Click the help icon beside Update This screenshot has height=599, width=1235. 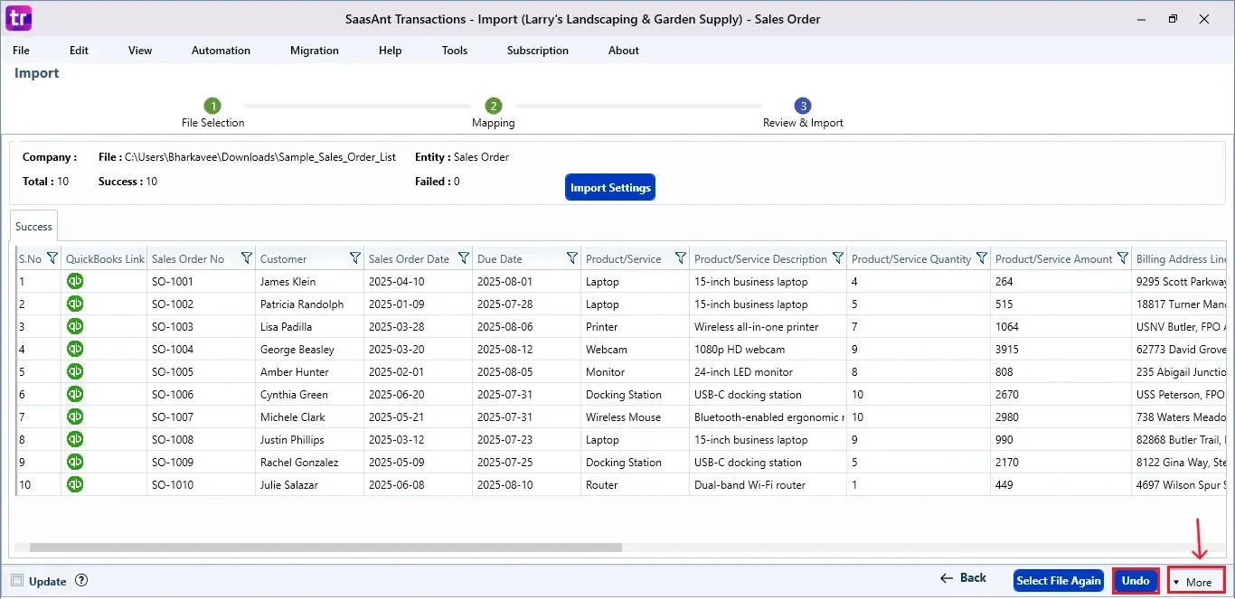click(81, 581)
